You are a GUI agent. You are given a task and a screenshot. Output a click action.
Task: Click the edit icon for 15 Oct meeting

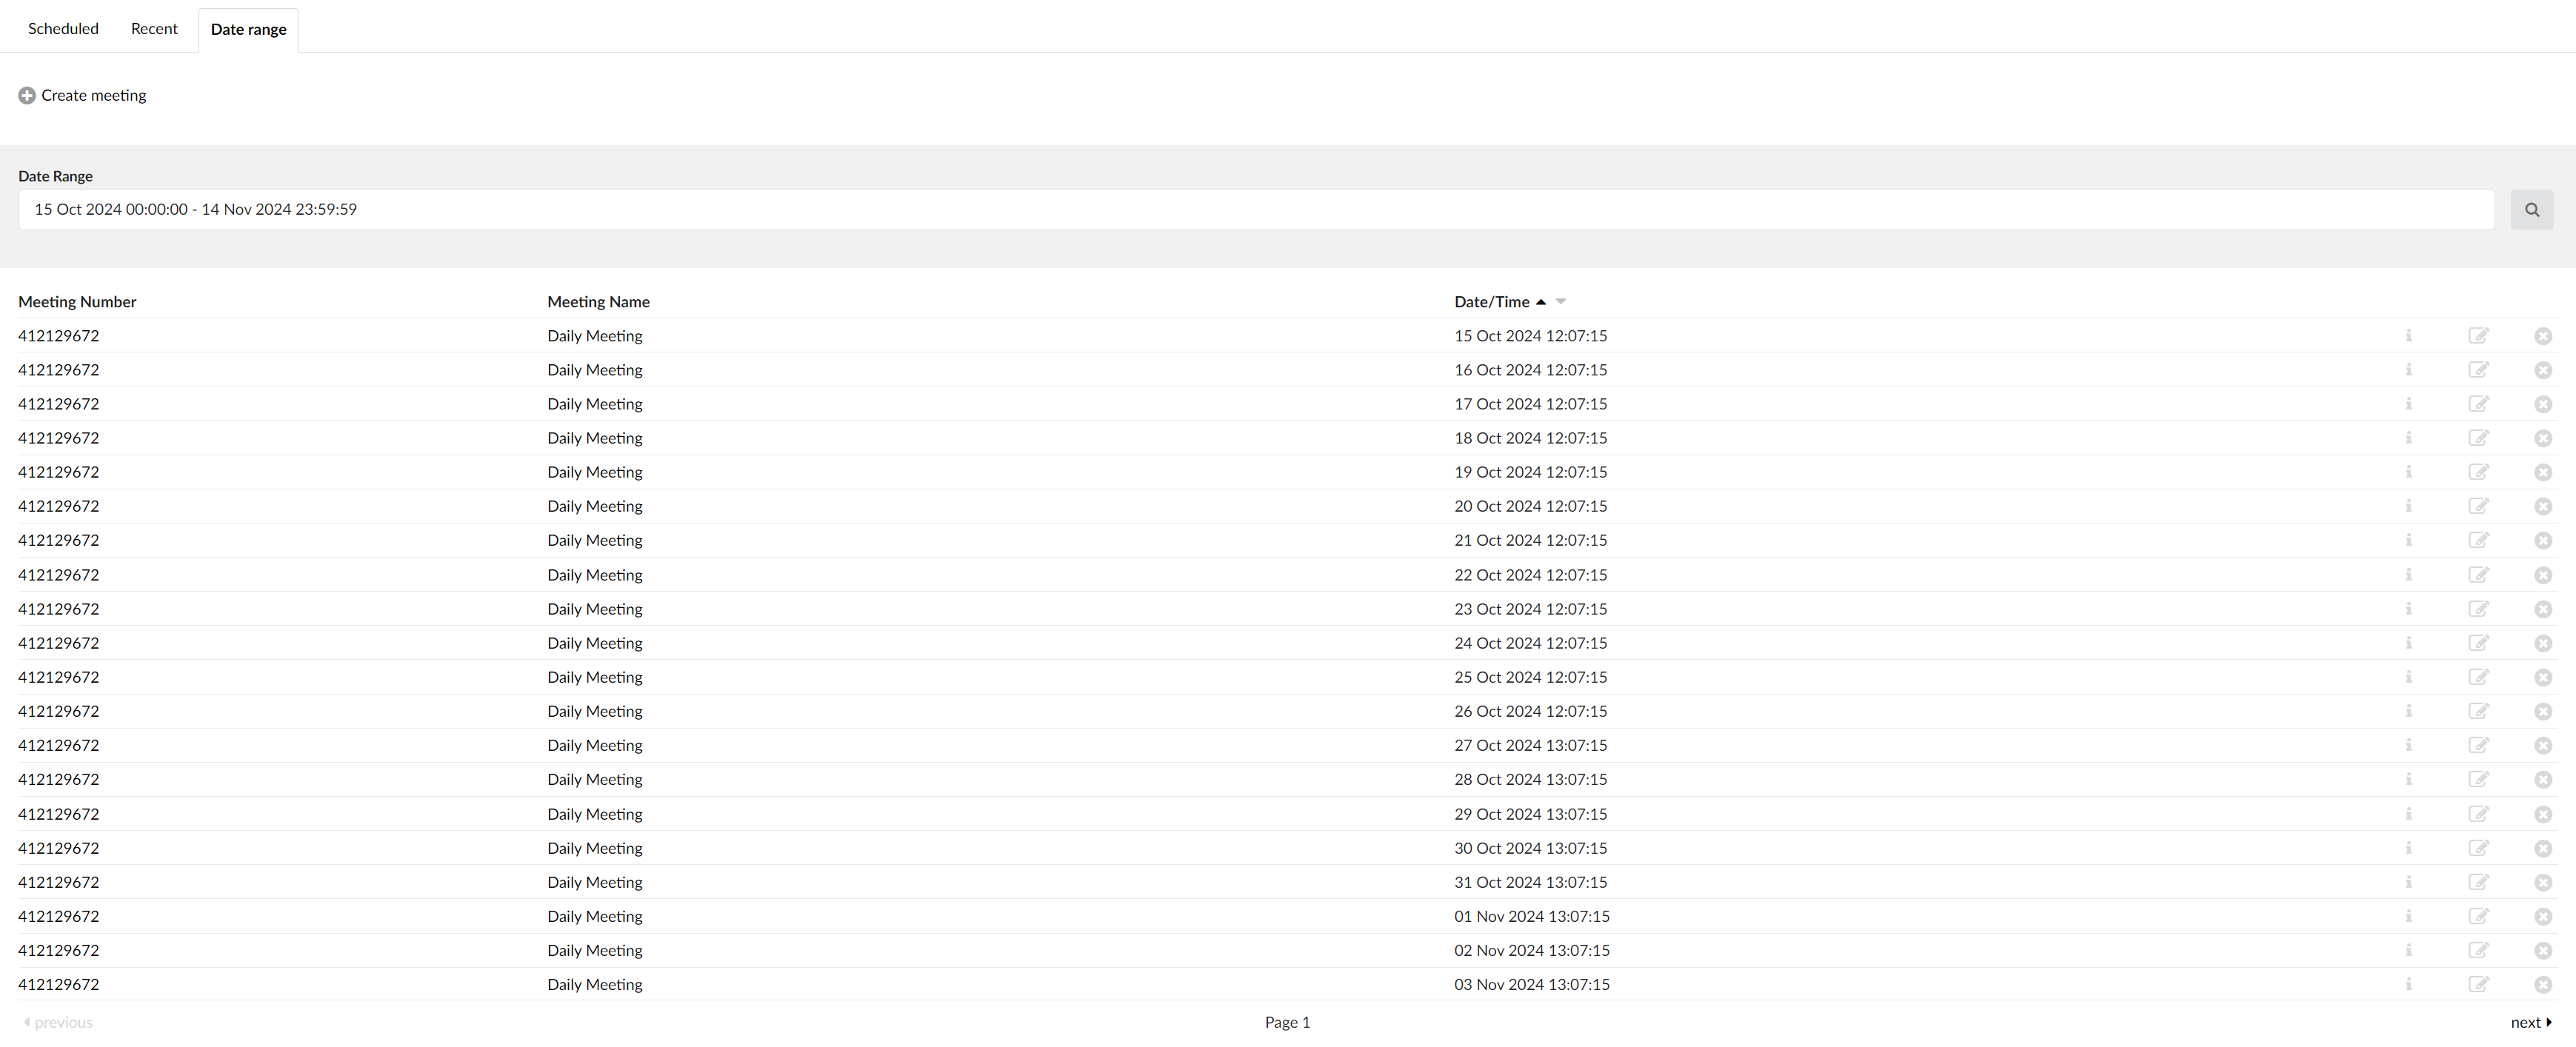[x=2479, y=335]
